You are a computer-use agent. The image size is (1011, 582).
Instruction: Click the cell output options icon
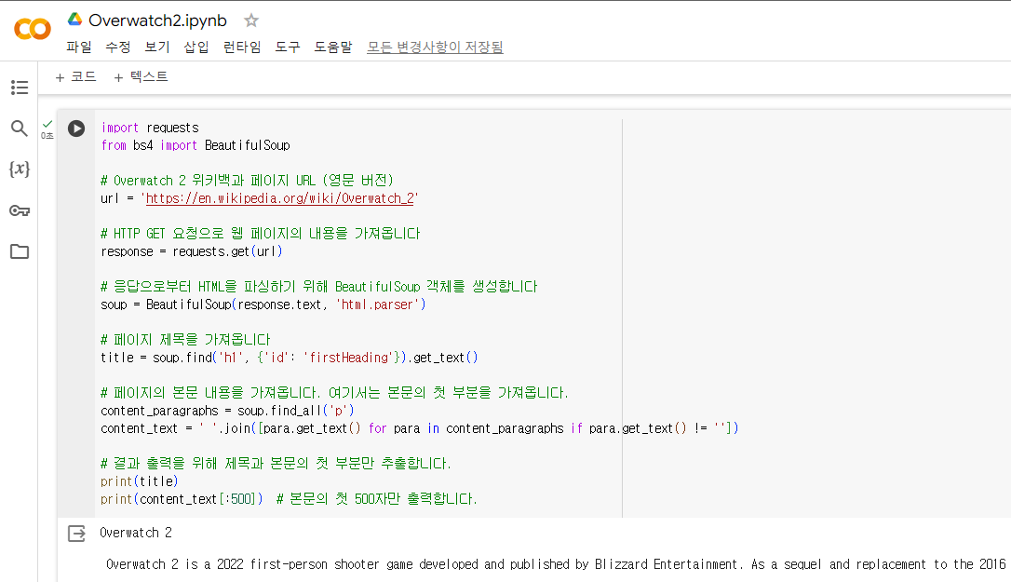76,534
